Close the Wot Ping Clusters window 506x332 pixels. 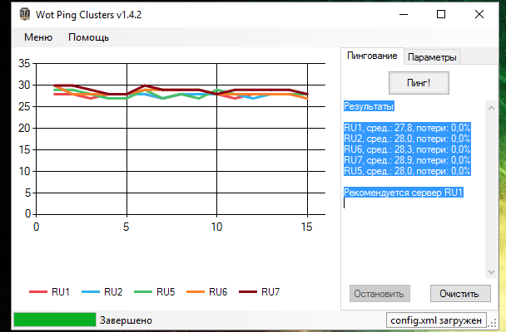(x=479, y=14)
